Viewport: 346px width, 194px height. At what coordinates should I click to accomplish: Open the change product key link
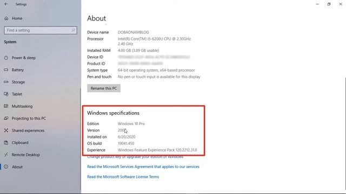pyautogui.click(x=135, y=157)
